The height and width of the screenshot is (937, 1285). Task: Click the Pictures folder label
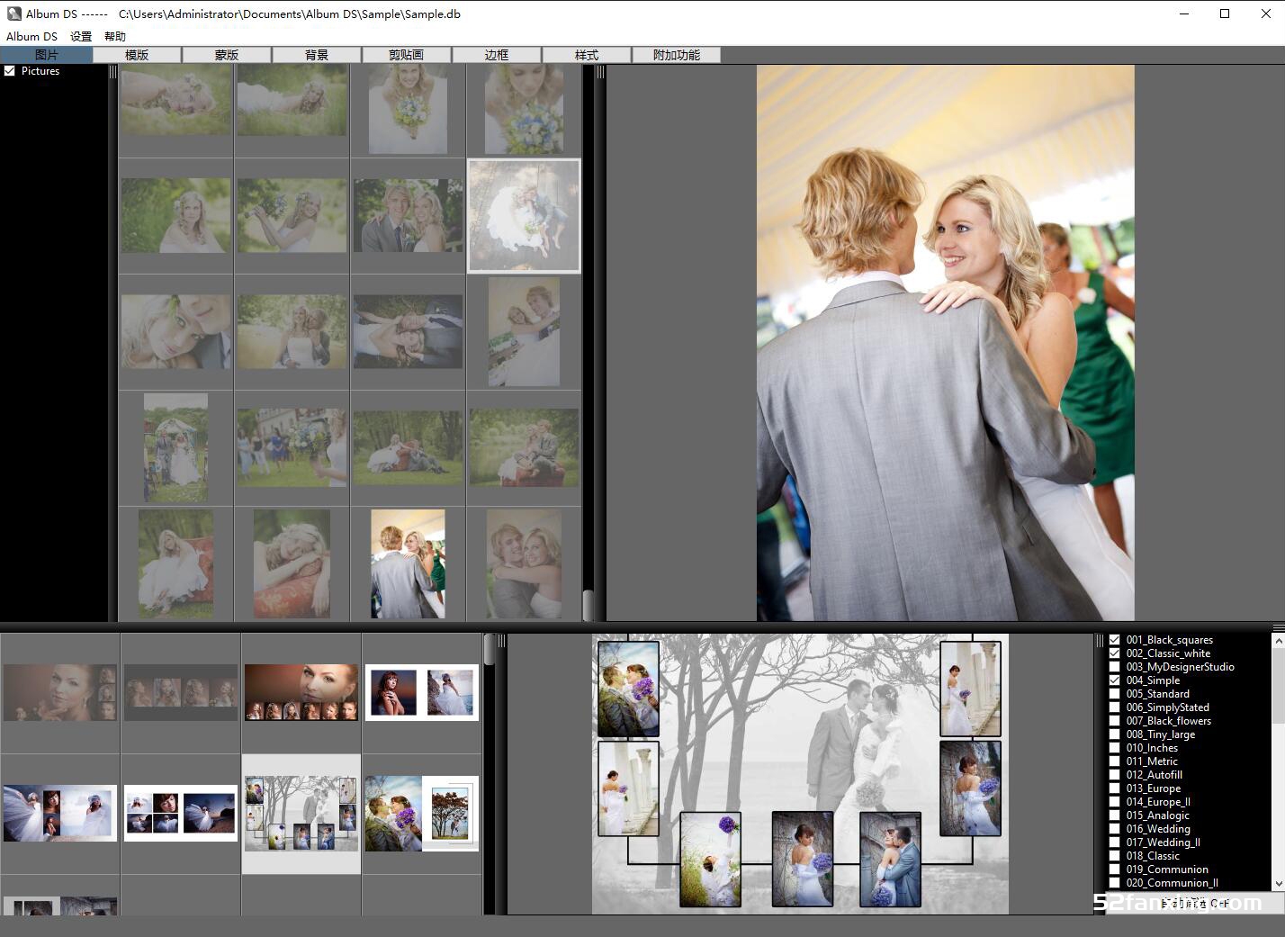coord(40,71)
